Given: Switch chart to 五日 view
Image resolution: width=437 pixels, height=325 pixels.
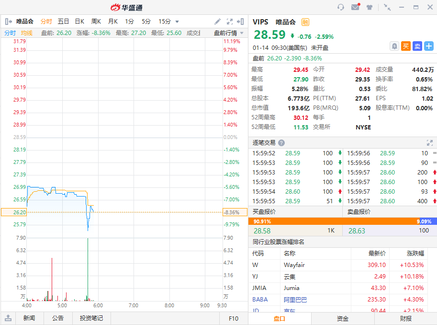Looking at the screenshot, I should (63, 22).
